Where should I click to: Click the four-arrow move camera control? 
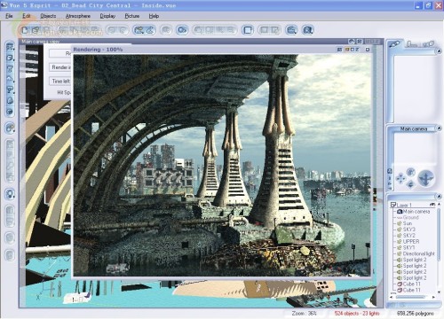[400, 178]
